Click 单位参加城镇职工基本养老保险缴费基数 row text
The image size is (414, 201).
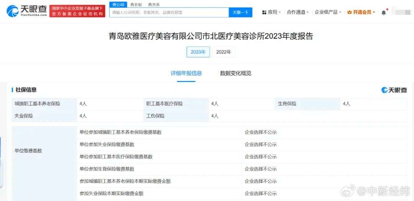click(120, 132)
